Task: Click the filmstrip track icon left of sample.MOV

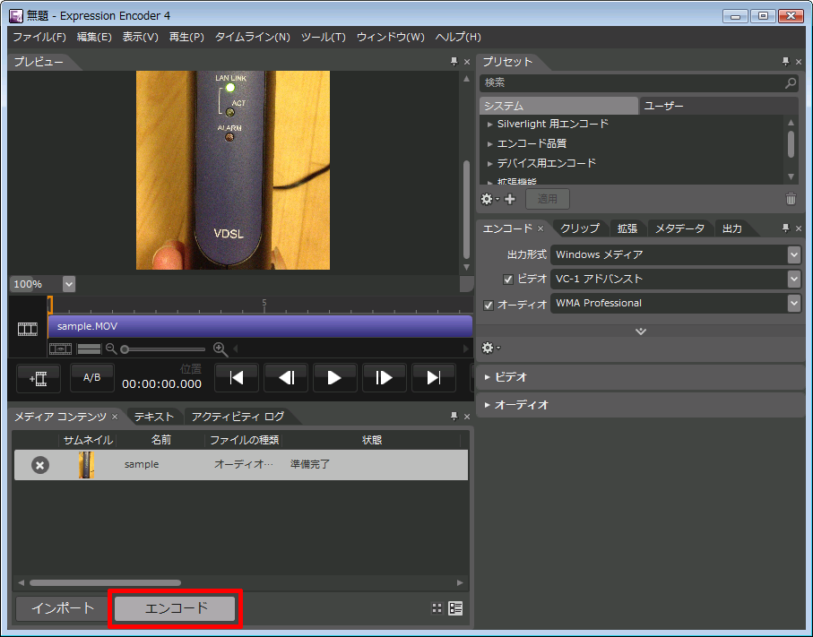Action: [x=28, y=329]
